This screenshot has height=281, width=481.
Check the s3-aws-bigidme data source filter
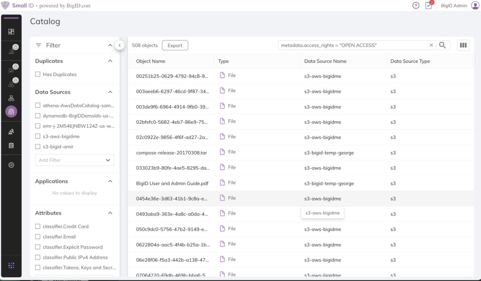coord(38,136)
